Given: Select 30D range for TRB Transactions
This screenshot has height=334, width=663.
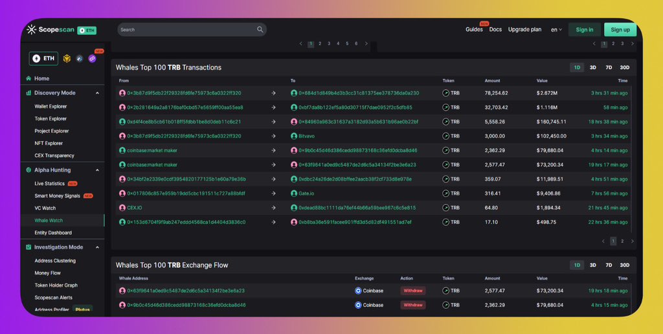Looking at the screenshot, I should pyautogui.click(x=625, y=68).
